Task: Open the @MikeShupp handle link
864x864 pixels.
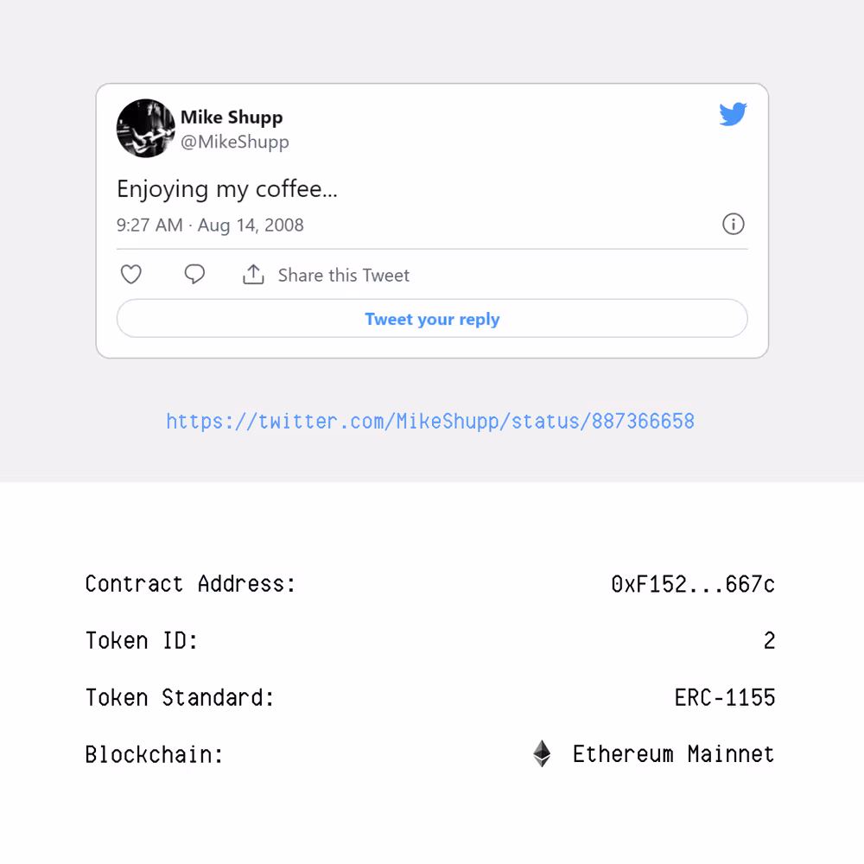Action: [235, 142]
